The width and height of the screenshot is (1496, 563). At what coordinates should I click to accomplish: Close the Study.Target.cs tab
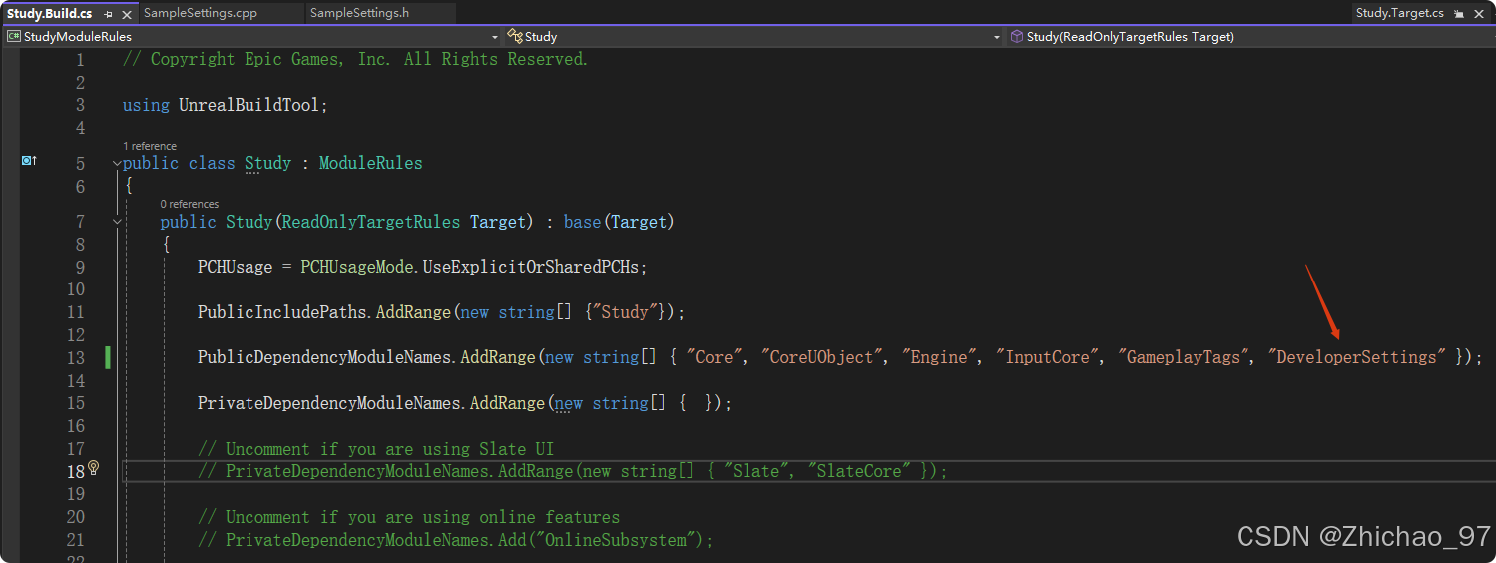(x=1478, y=14)
